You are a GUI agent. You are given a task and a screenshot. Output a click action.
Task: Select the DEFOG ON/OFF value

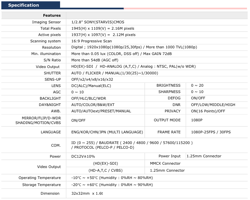pos(198,98)
